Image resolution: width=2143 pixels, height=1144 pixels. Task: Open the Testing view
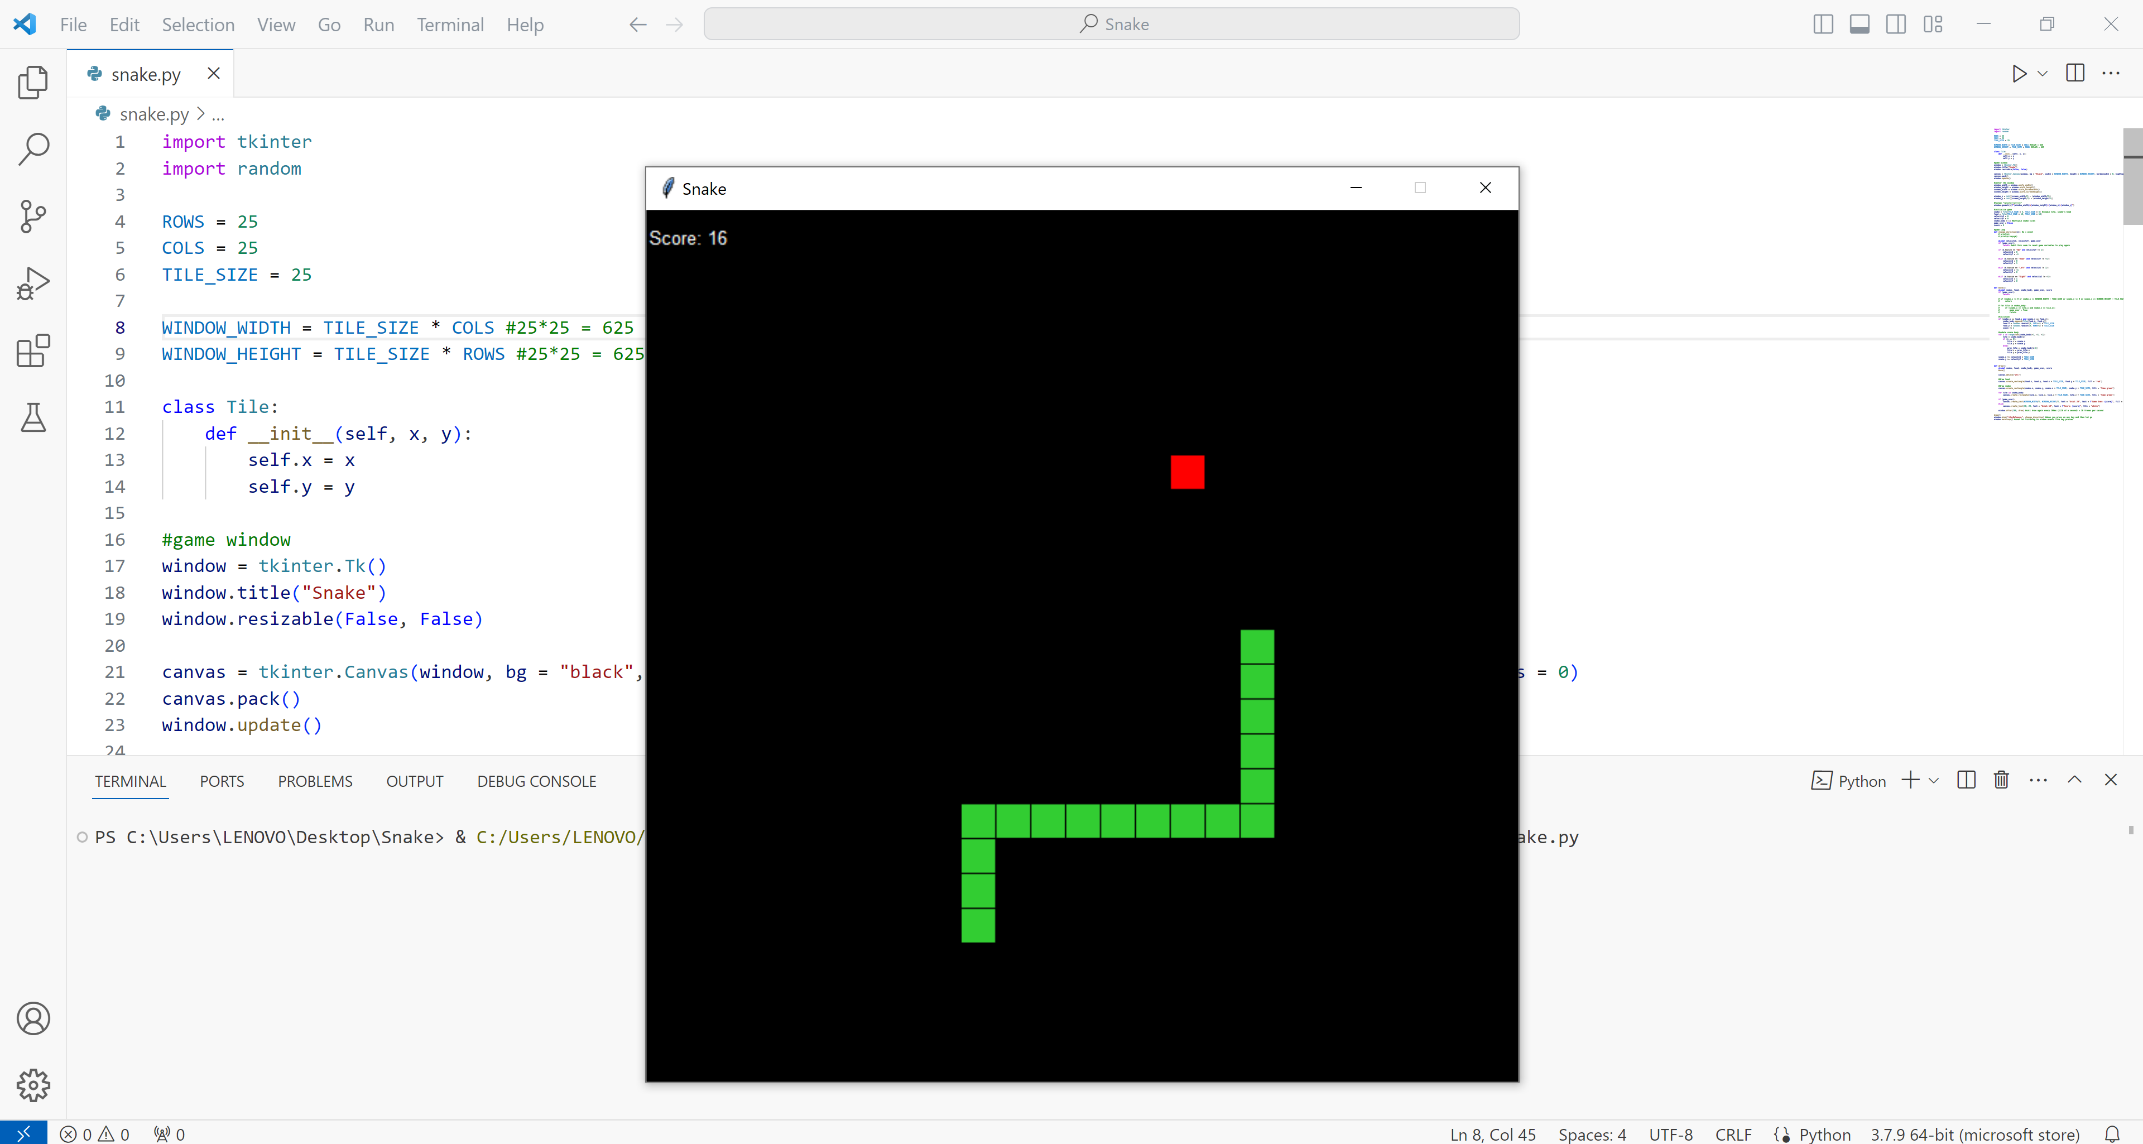point(32,417)
